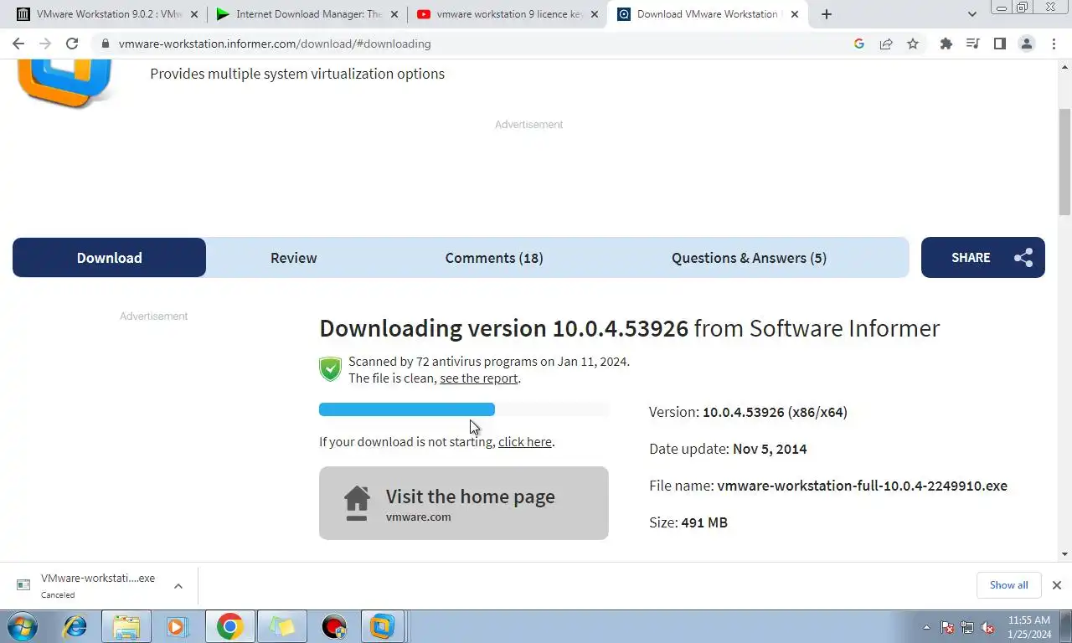Click the browser forward arrow
The image size is (1072, 643).
pyautogui.click(x=45, y=44)
